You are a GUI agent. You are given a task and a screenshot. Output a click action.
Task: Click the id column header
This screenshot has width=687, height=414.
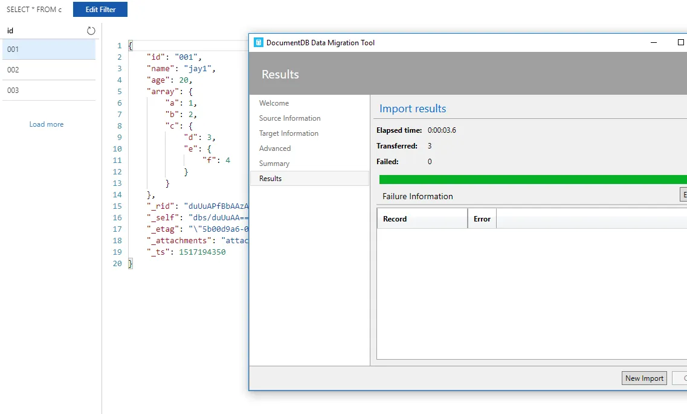[x=10, y=31]
